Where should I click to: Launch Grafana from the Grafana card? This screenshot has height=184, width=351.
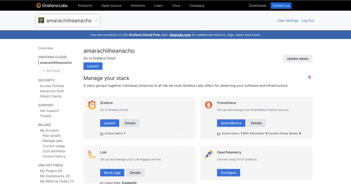click(x=109, y=123)
